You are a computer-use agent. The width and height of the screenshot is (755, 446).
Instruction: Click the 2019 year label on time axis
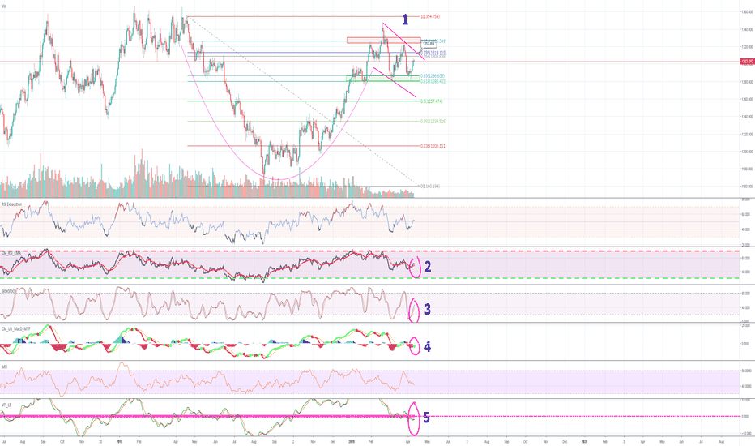point(352,441)
